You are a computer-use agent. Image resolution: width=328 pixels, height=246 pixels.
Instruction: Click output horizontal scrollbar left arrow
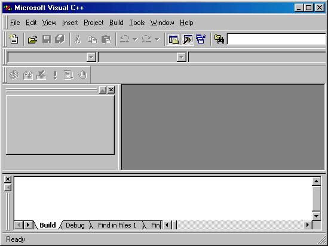tap(167, 225)
